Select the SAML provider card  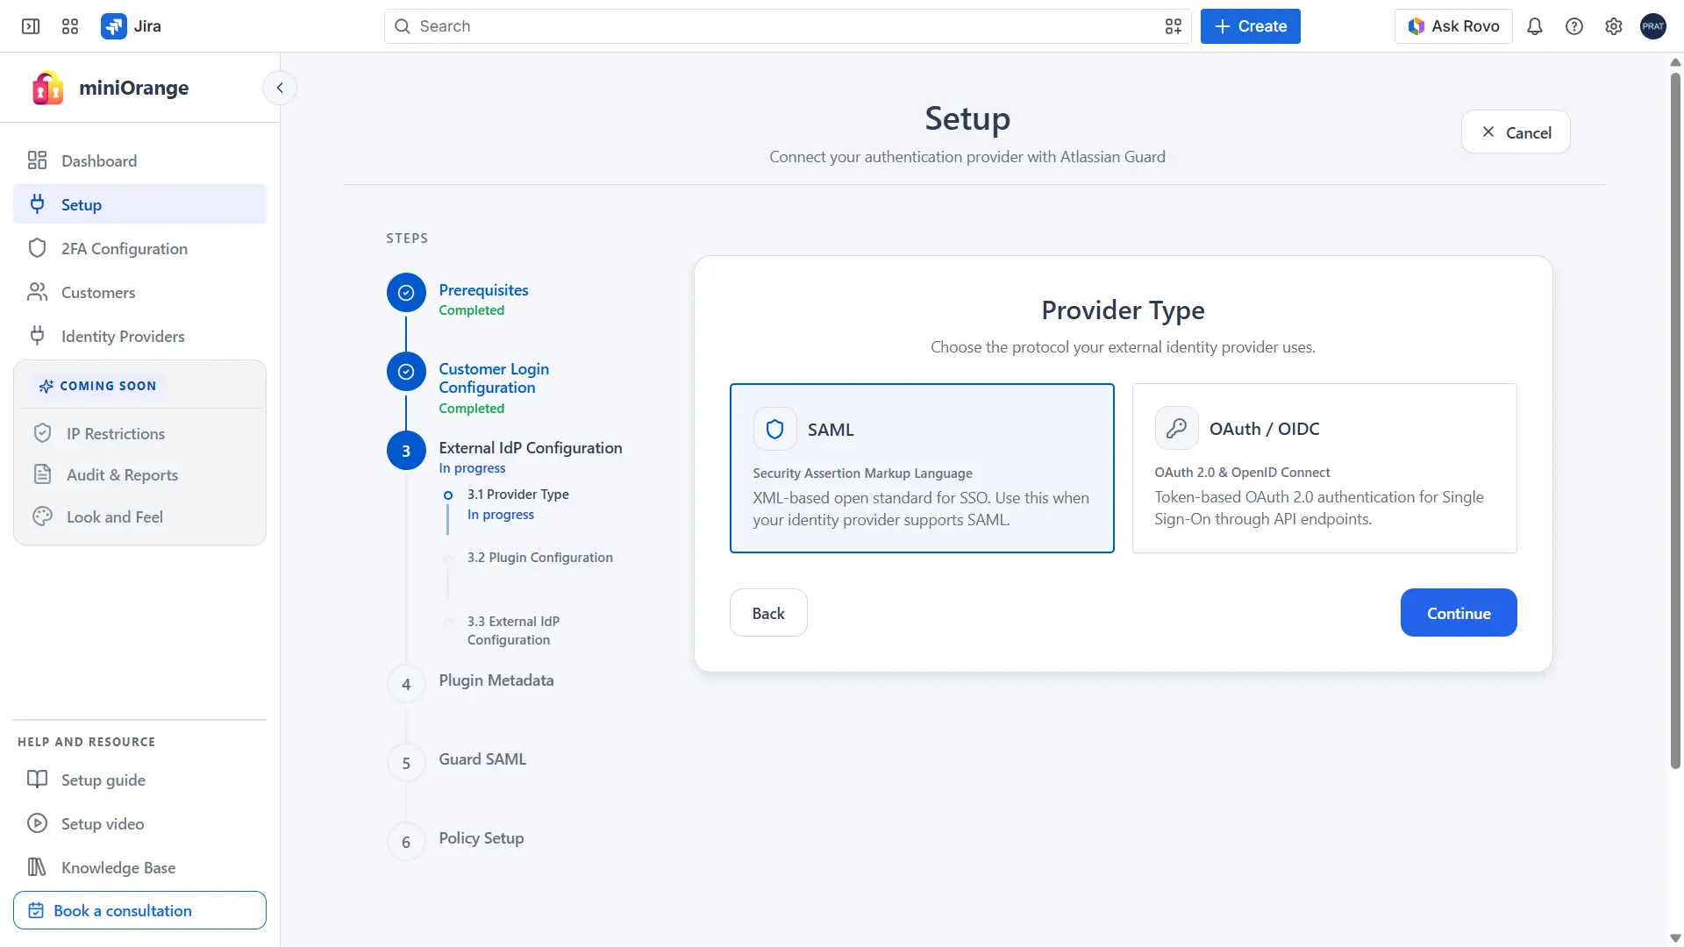922,468
